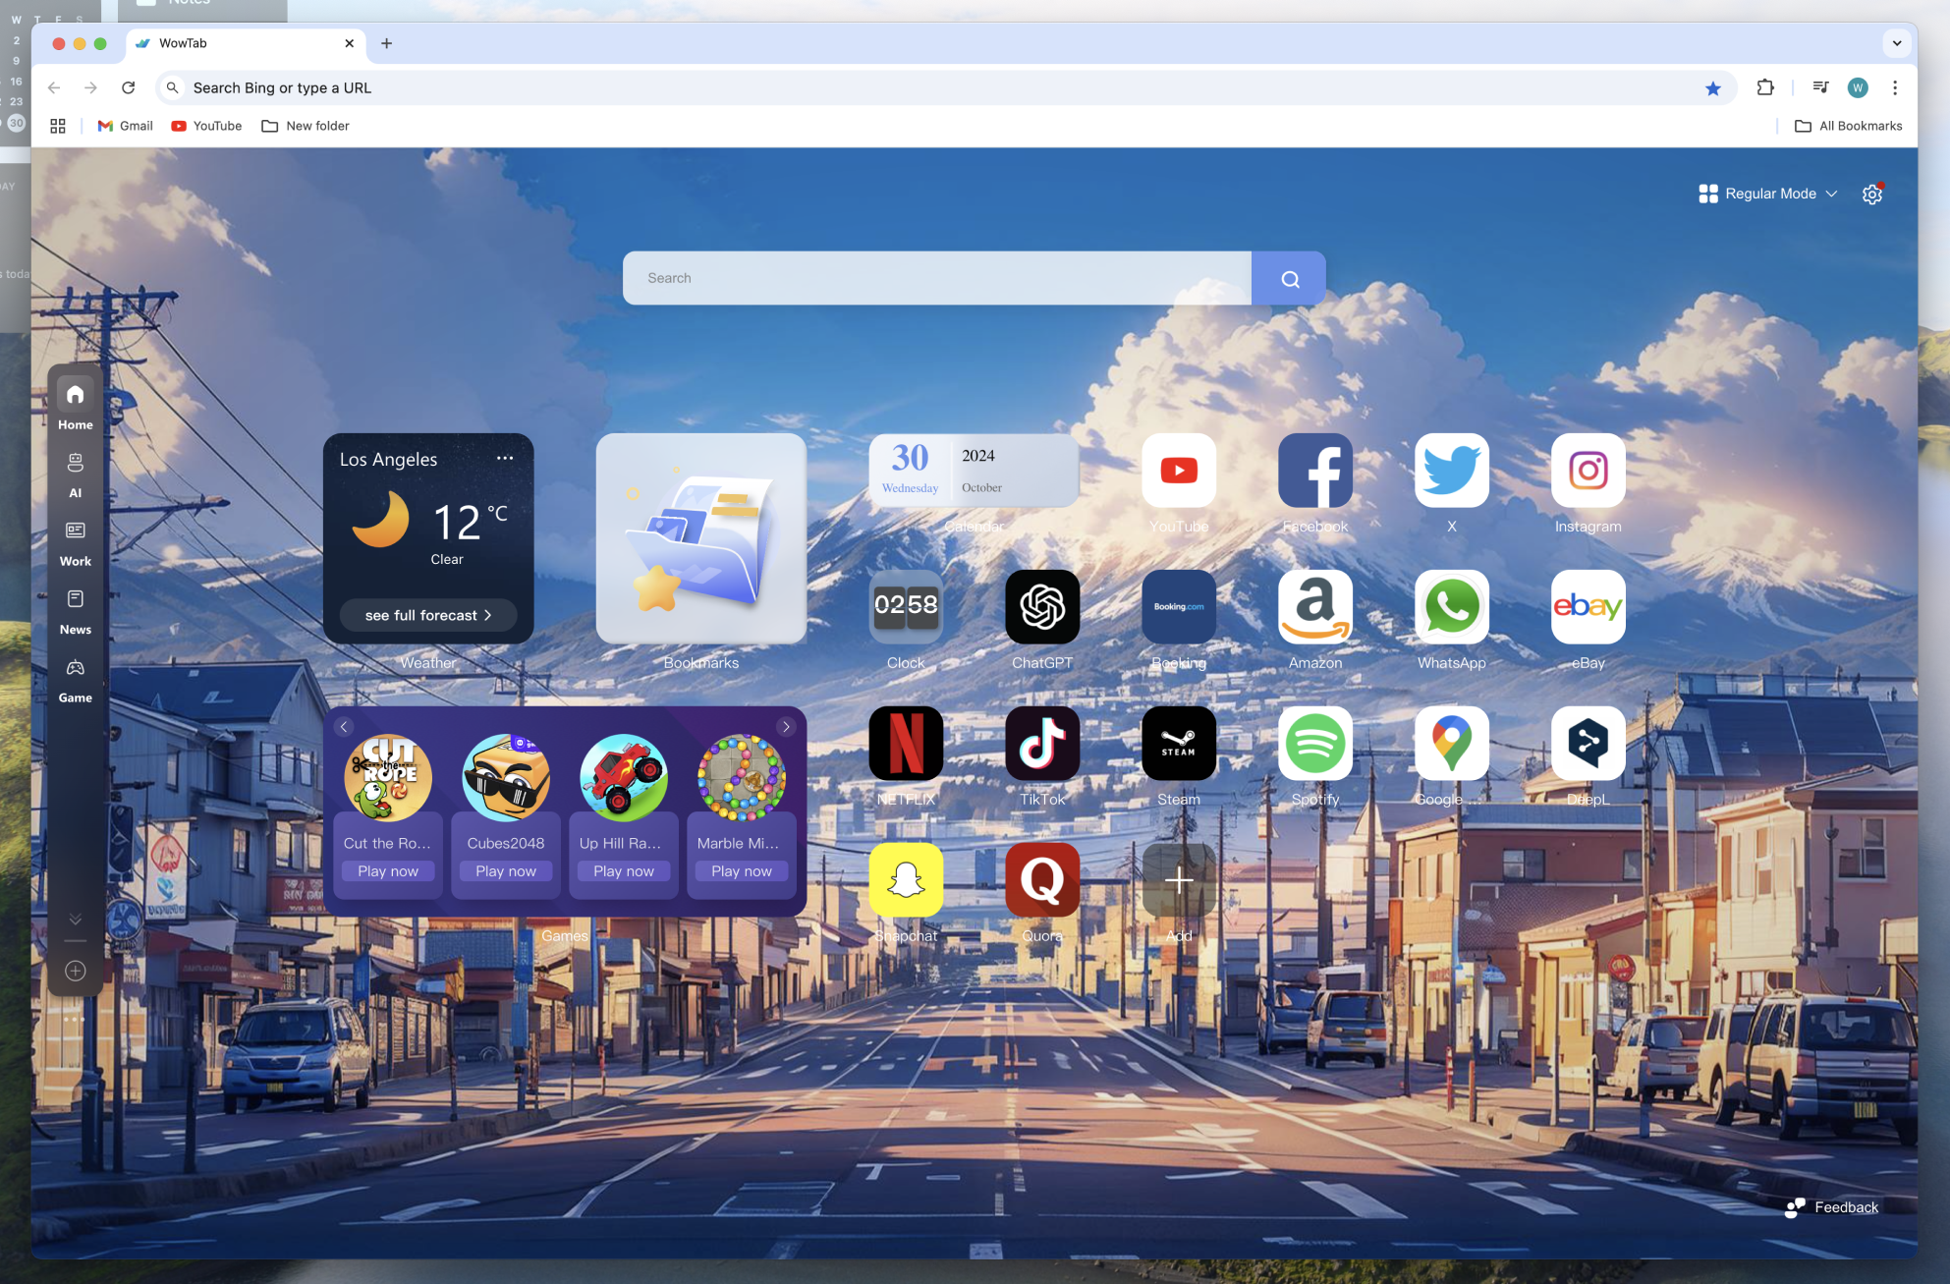Image resolution: width=1950 pixels, height=1284 pixels.
Task: Add a new sidebar category
Action: pos(76,971)
